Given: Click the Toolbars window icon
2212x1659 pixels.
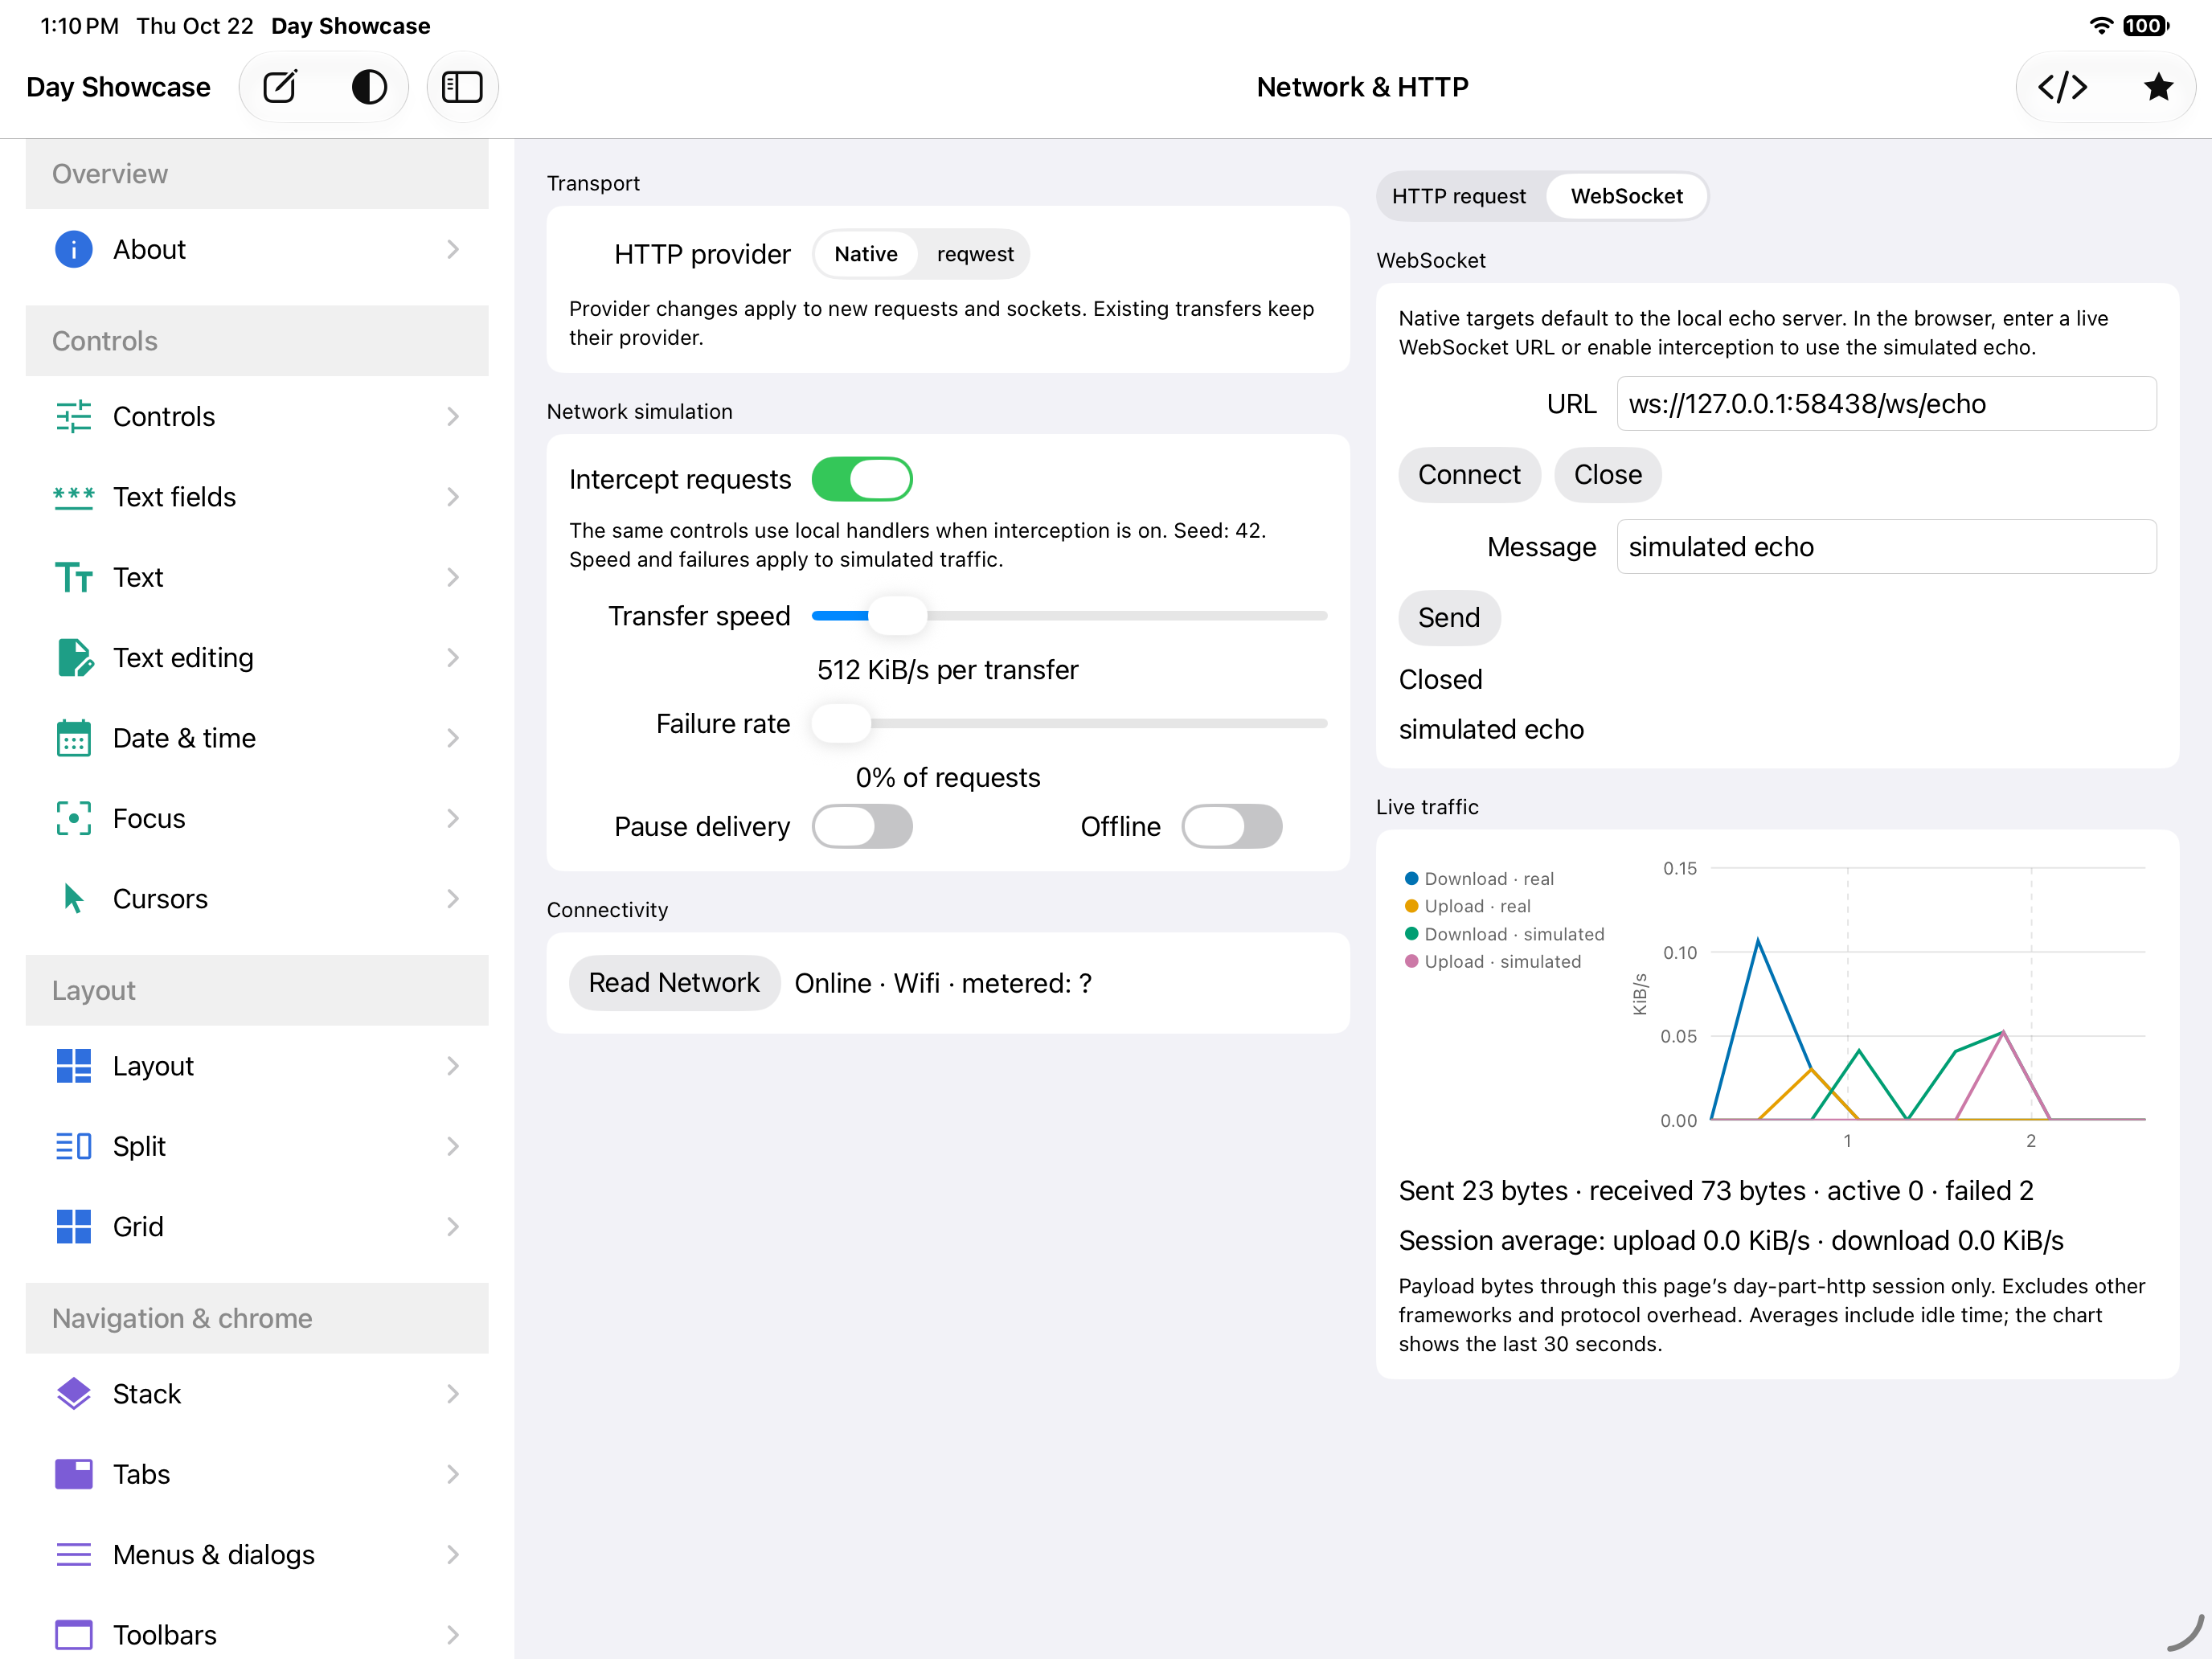Looking at the screenshot, I should [x=73, y=1635].
